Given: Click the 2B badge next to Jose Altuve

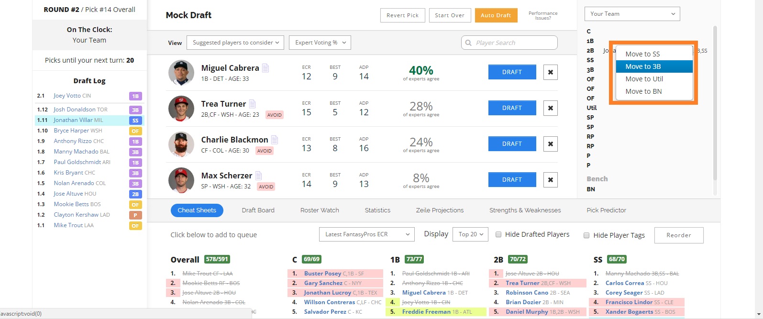Looking at the screenshot, I should (x=135, y=194).
